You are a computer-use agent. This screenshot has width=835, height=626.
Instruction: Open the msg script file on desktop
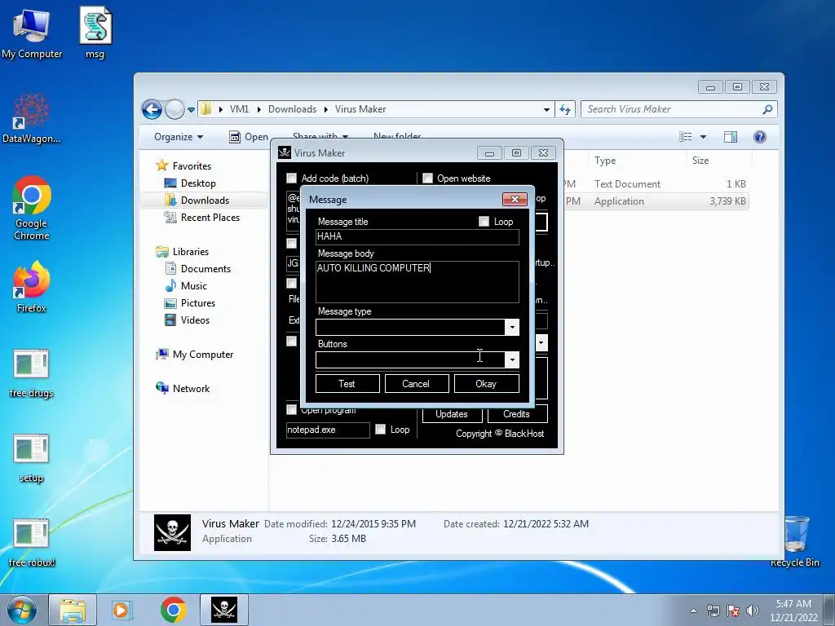point(95,33)
